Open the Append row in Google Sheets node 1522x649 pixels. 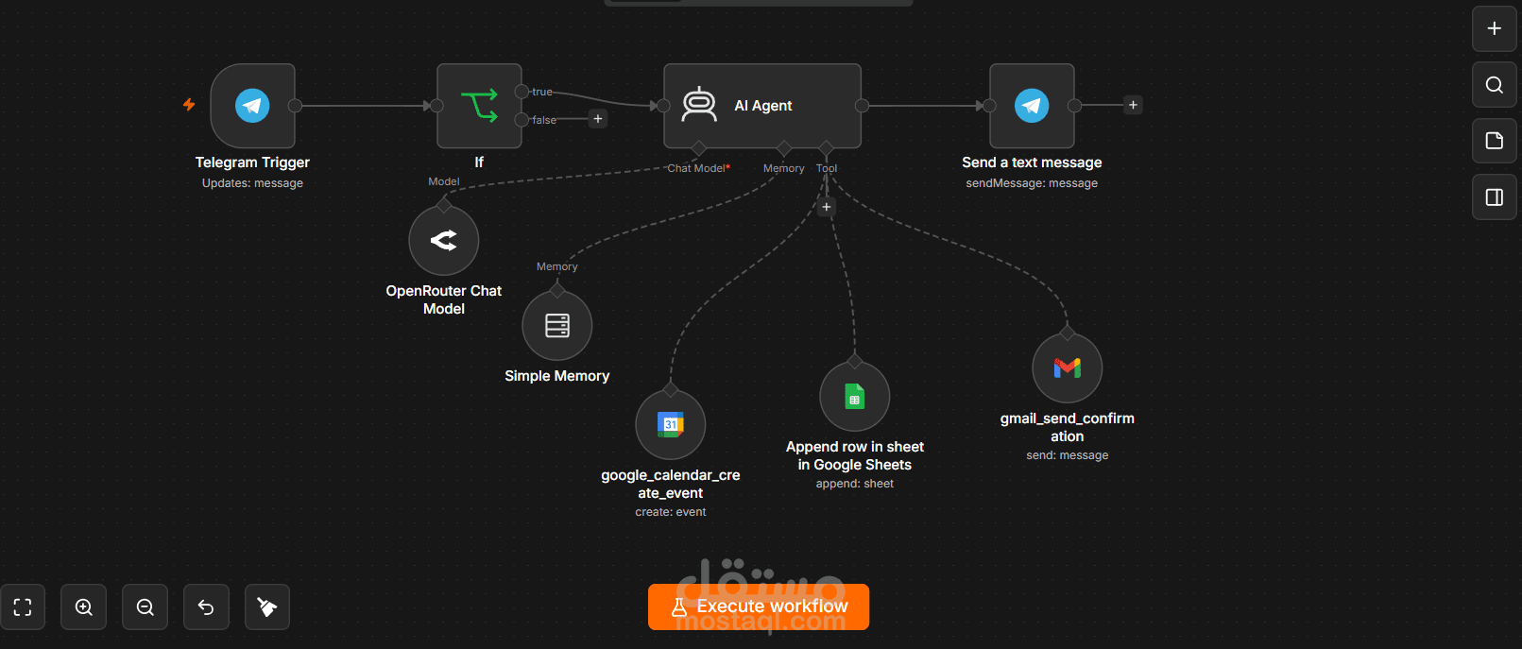(855, 397)
